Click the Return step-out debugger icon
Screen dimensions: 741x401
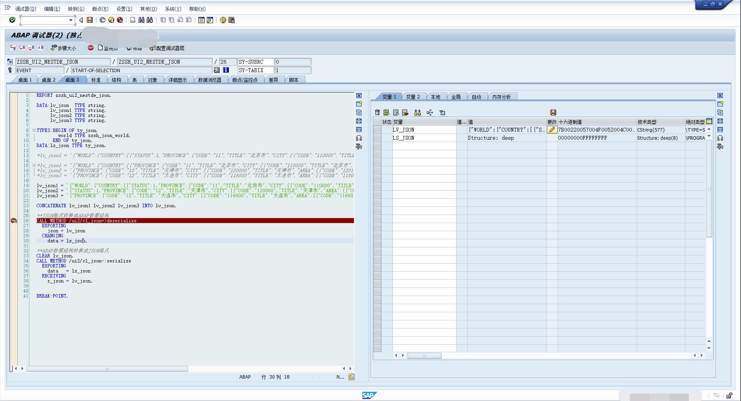click(32, 48)
